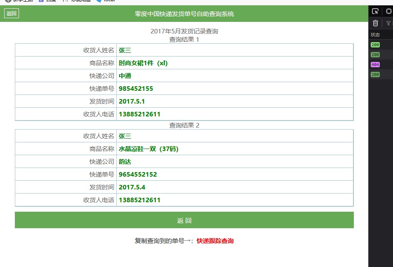
Task: Click the network filter funnel icon
Action: 388,23
